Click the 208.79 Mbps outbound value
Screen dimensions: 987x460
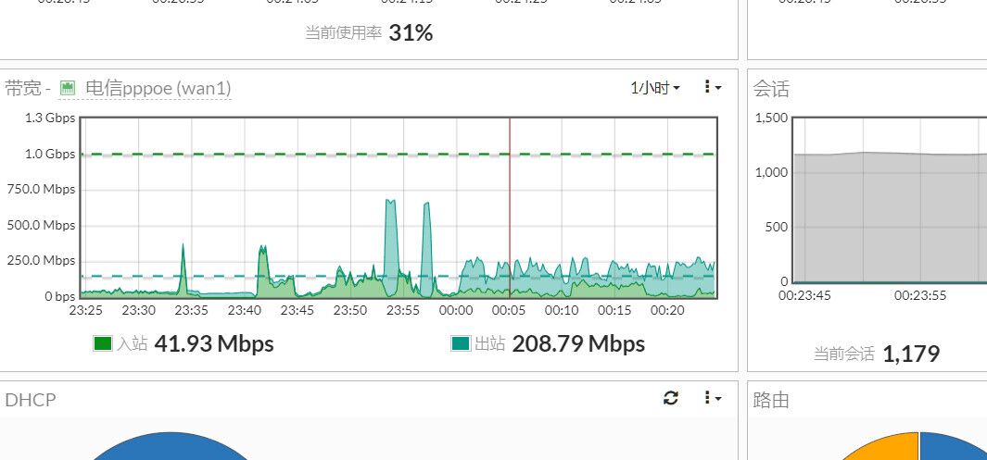point(577,344)
